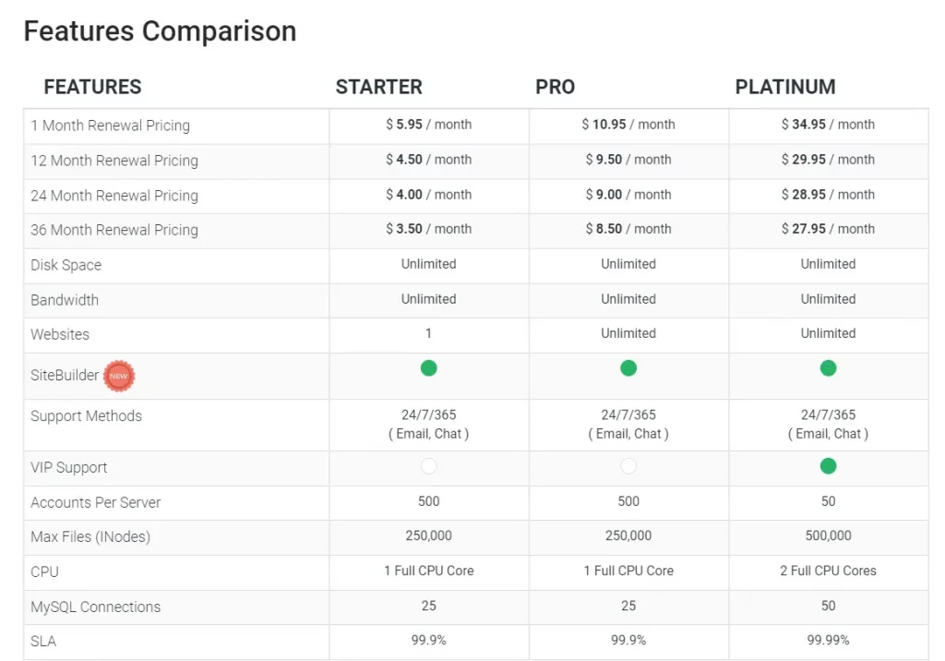Click the Platinum 2 Full CPU Cores cell
Viewport: 945px width, 661px height.
point(828,571)
